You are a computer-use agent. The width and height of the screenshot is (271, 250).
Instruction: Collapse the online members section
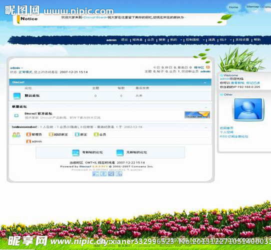pyautogui.click(x=206, y=127)
